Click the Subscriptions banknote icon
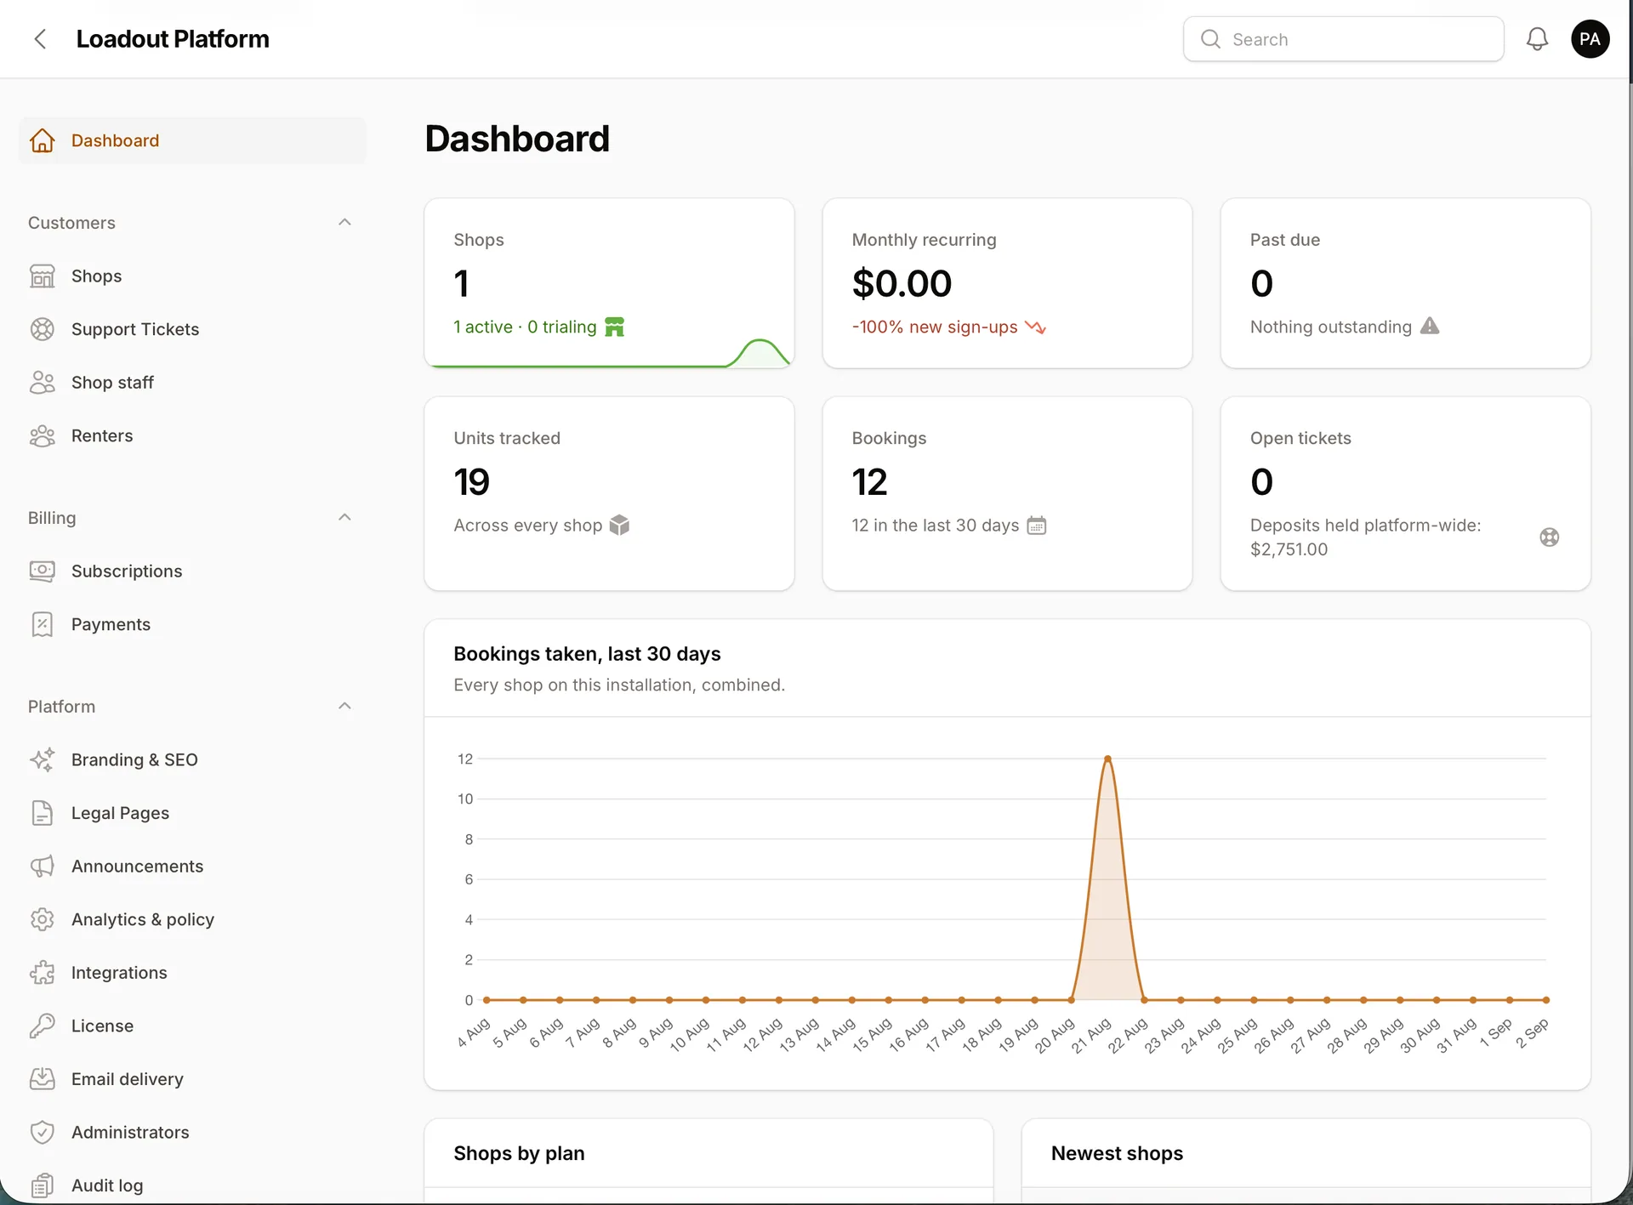 (42, 571)
